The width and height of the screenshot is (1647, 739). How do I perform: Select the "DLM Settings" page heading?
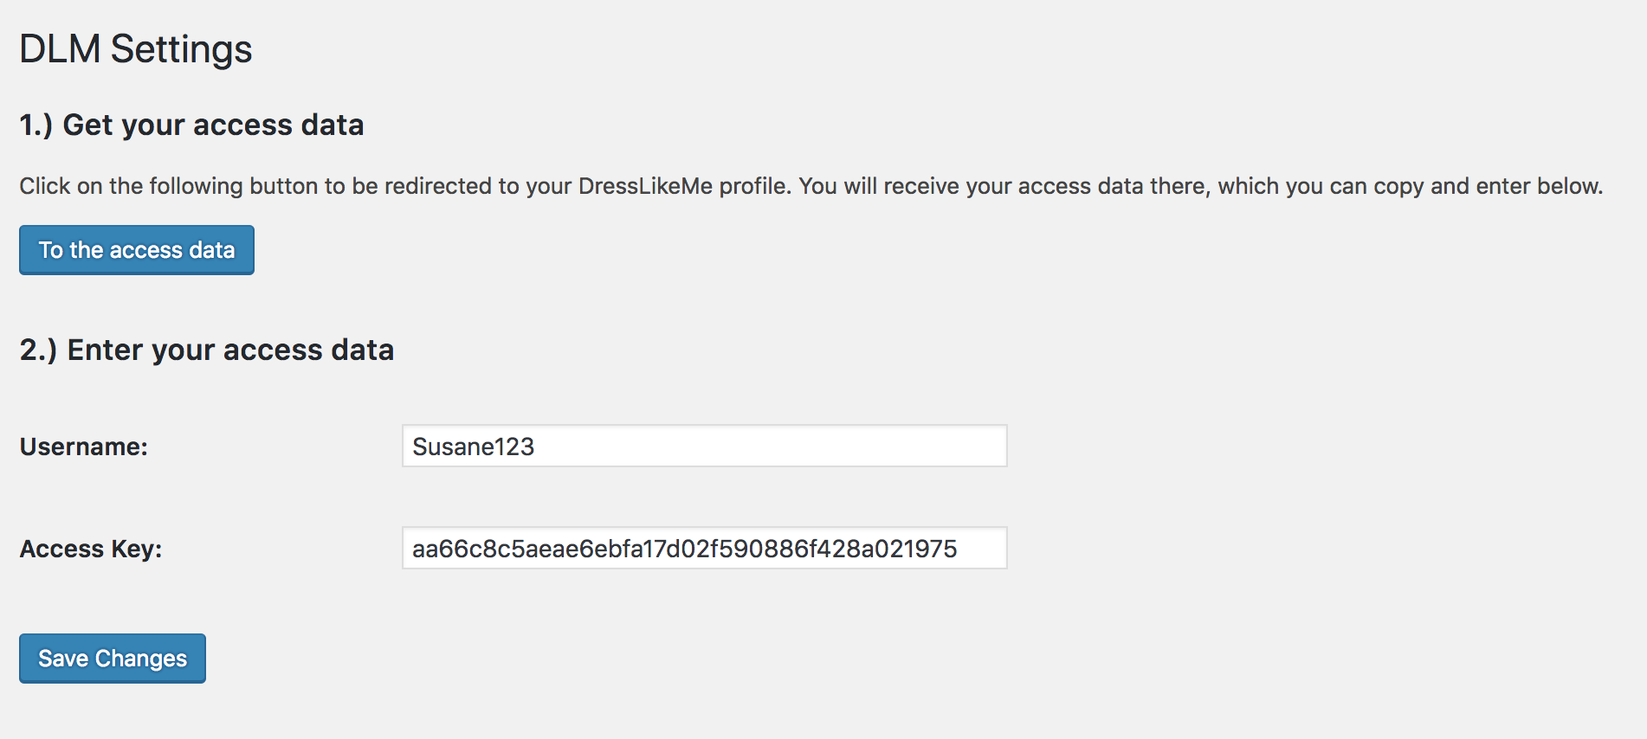click(136, 49)
